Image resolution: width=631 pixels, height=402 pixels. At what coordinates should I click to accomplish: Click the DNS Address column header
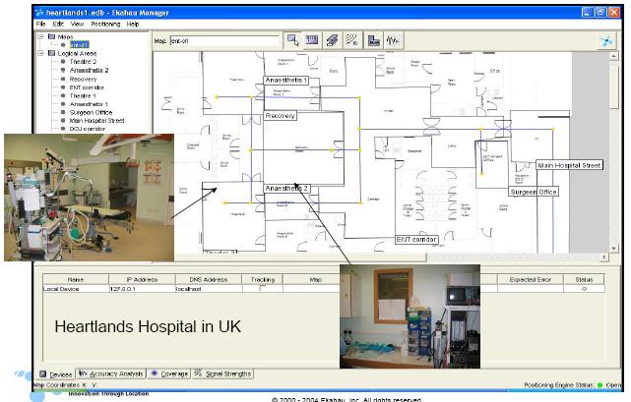tap(209, 279)
